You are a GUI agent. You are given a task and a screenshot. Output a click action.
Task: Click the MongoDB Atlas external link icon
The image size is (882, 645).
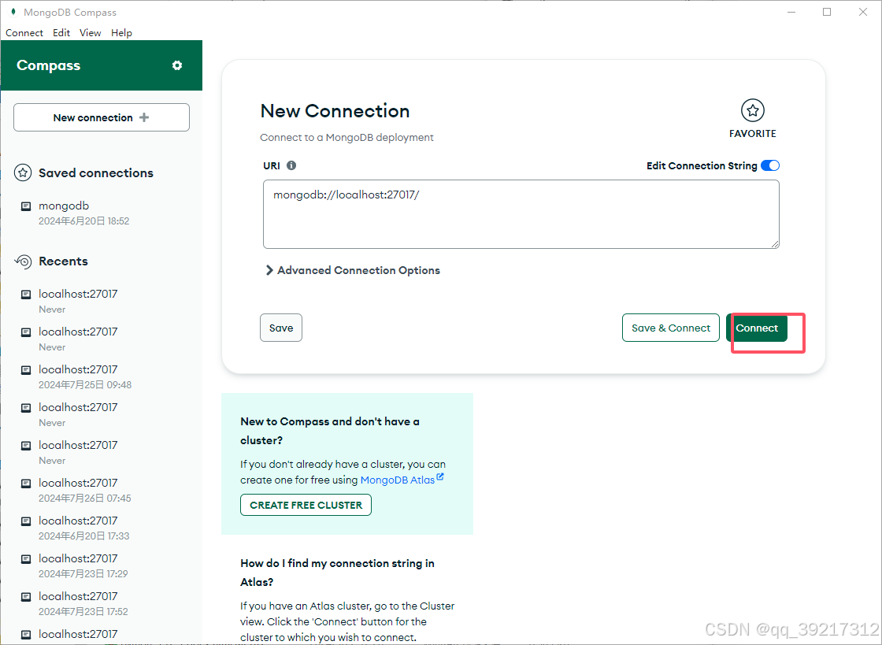pos(440,477)
